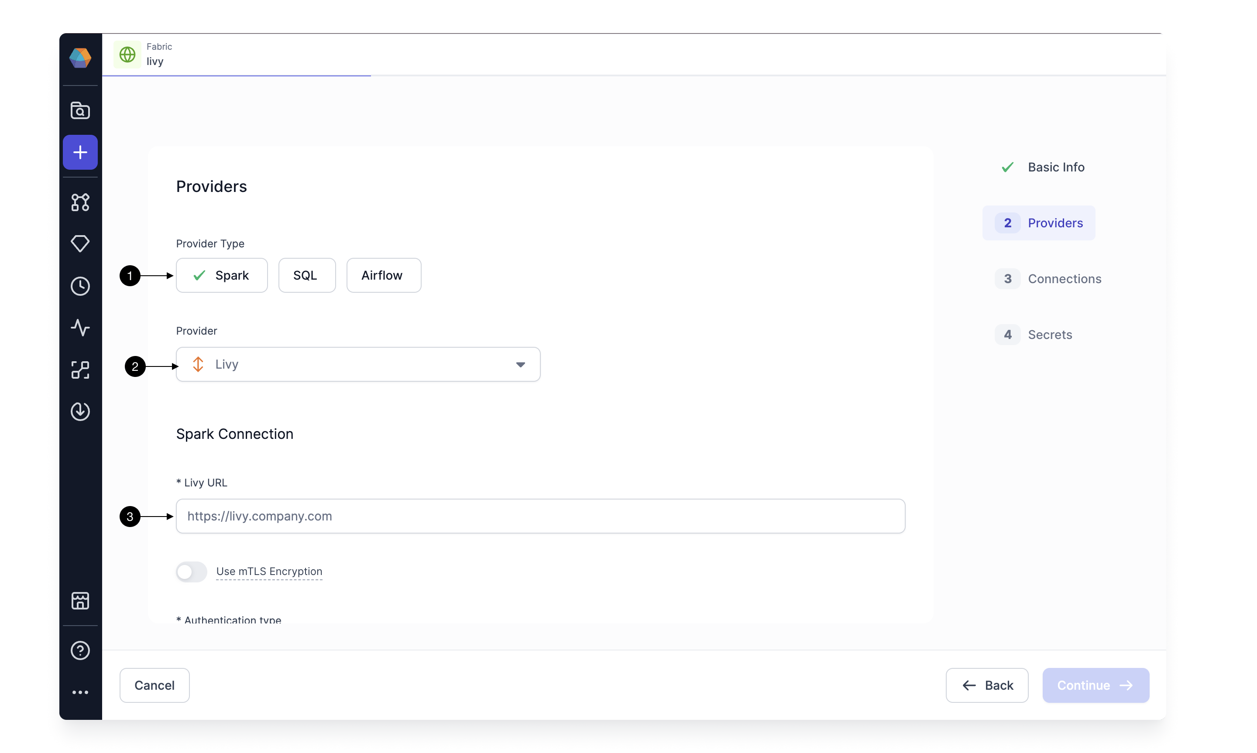Click the camera/snapshot icon in sidebar

tap(80, 110)
